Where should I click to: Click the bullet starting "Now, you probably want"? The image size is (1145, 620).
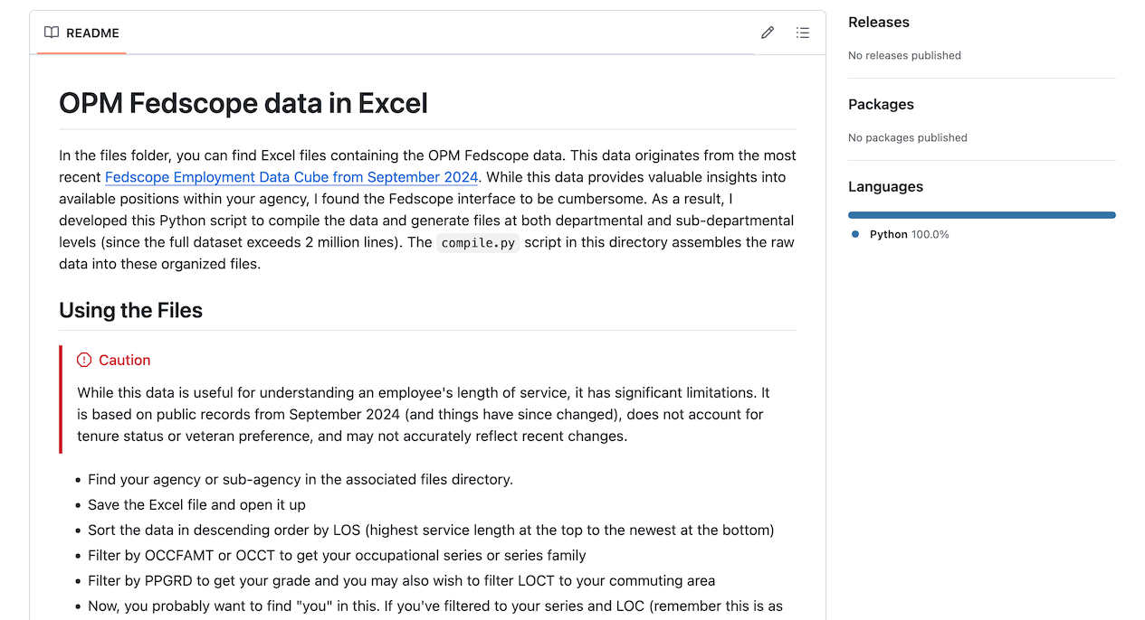click(x=435, y=606)
